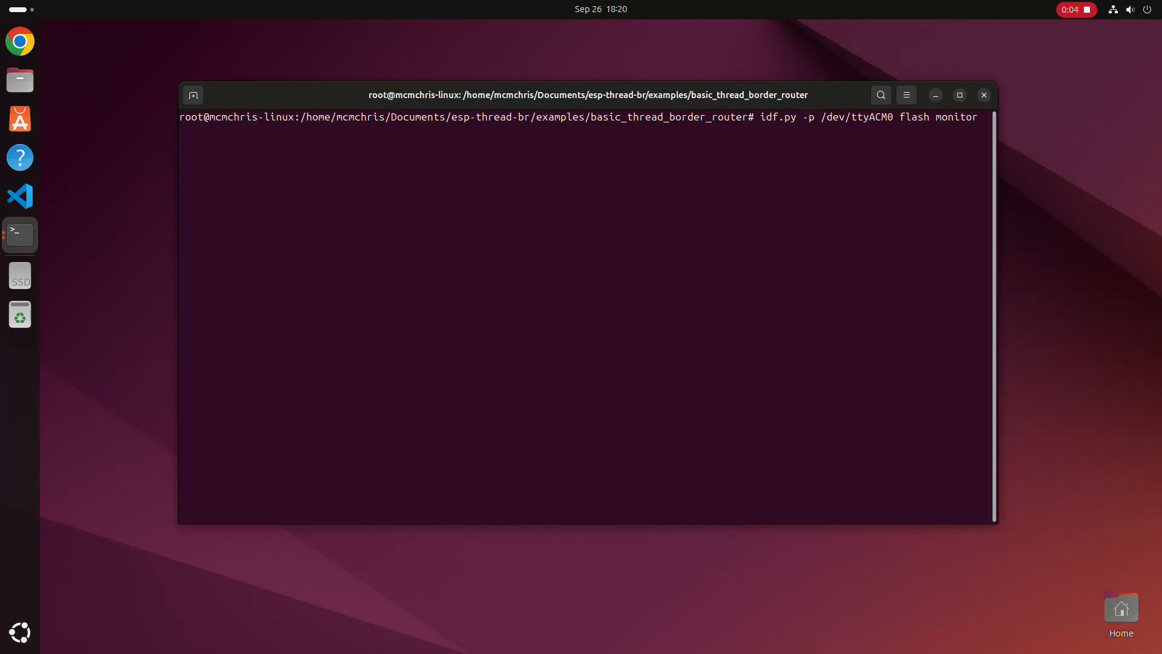Open system menu via power icon
This screenshot has height=654, width=1162.
coord(1147,10)
